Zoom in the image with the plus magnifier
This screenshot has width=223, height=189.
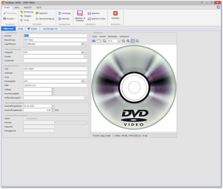128,41
